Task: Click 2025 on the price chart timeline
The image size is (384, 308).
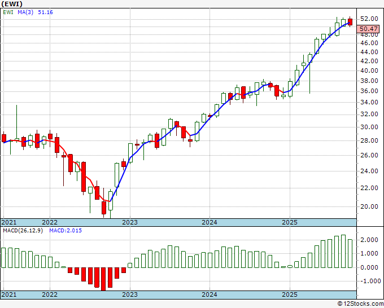Action: pos(290,222)
